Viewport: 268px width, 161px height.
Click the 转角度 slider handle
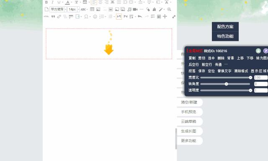coord(226,84)
